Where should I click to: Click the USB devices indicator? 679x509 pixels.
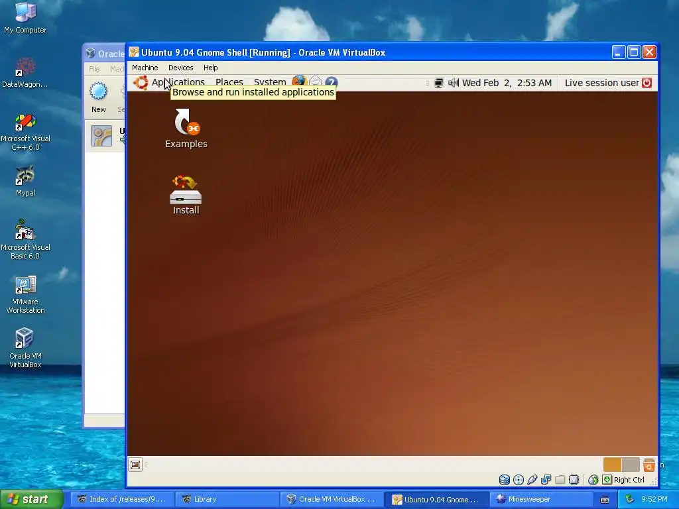tap(532, 480)
